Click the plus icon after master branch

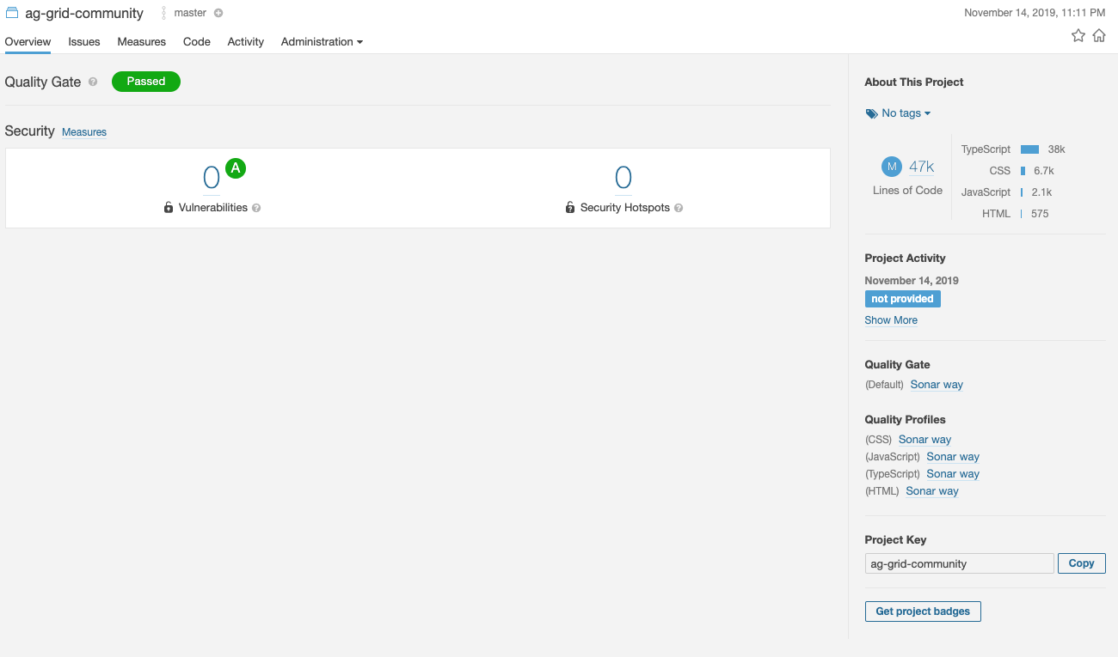(218, 13)
